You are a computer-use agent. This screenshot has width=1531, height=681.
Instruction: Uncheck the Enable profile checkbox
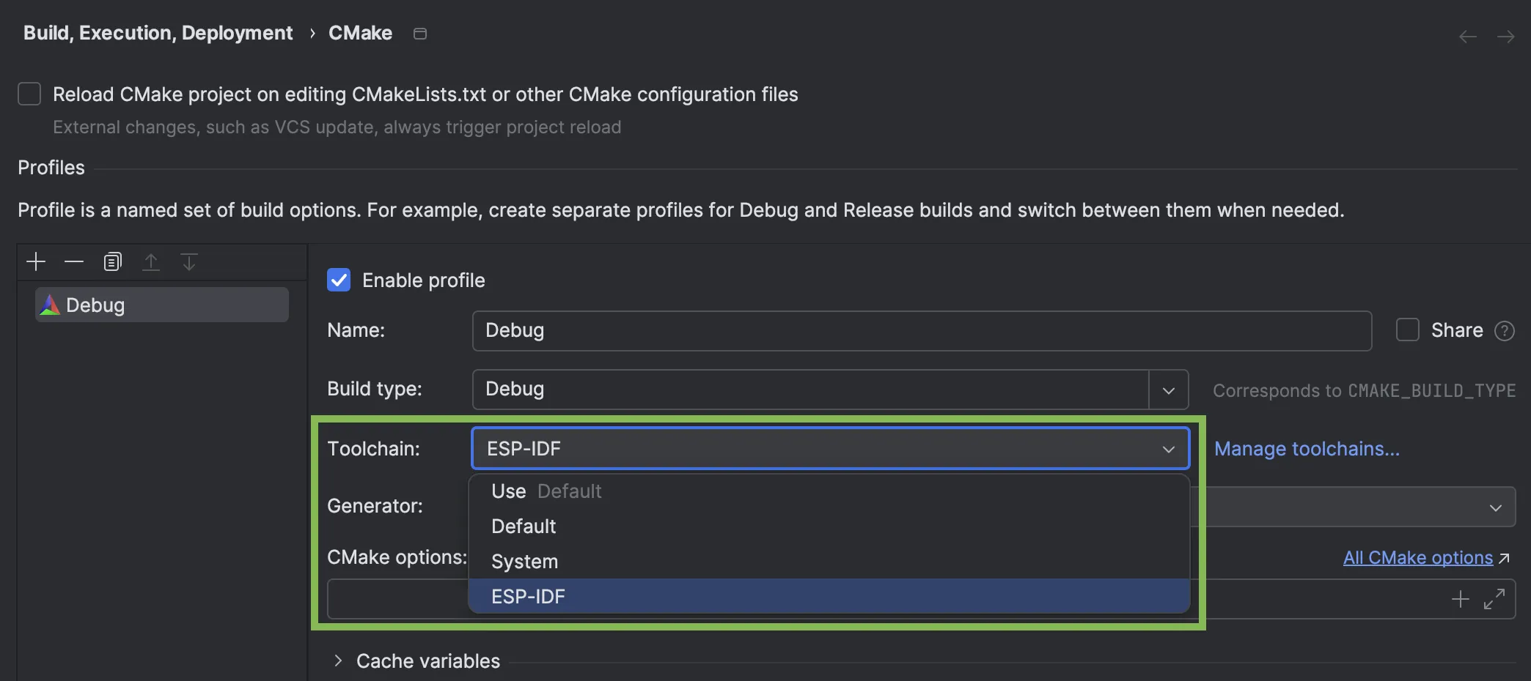coord(339,280)
